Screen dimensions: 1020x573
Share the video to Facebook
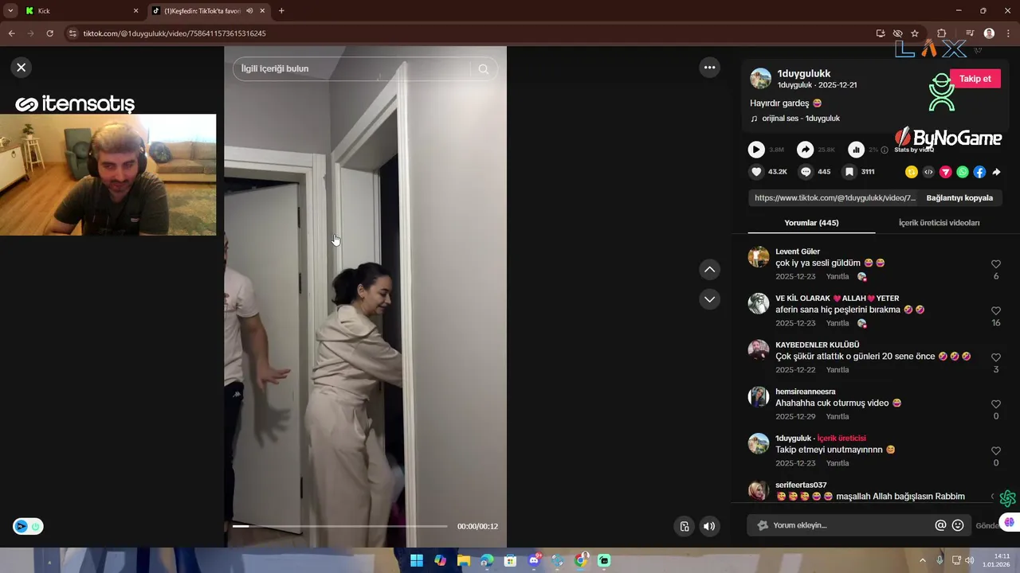coord(979,172)
